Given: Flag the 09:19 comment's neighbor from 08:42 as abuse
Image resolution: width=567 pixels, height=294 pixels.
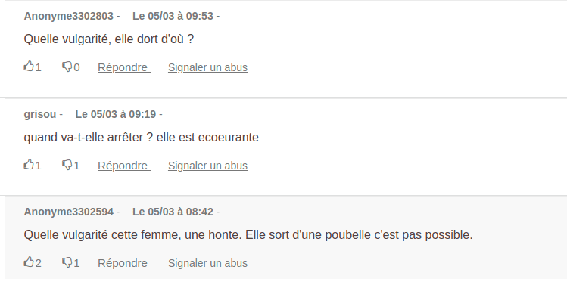Looking at the screenshot, I should click(207, 263).
